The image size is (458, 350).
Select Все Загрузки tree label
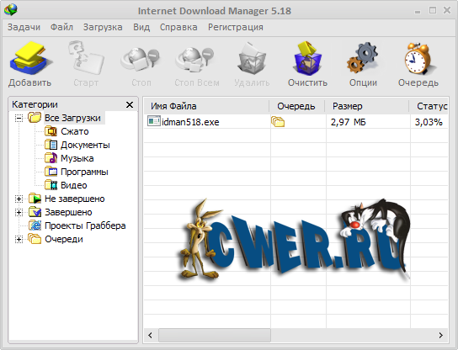[72, 118]
